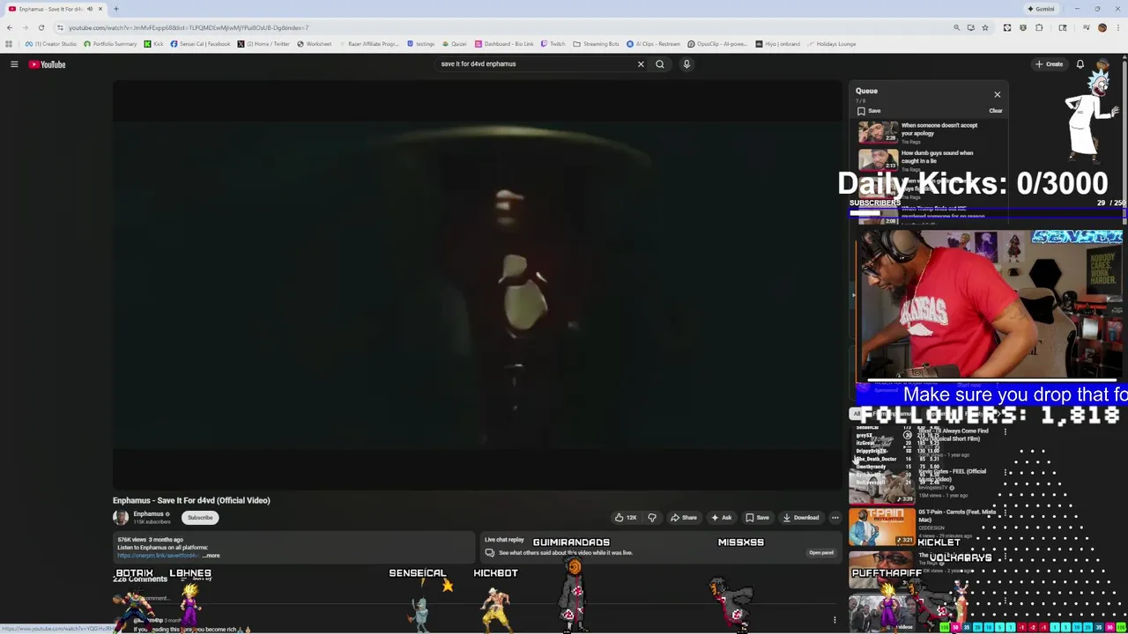The height and width of the screenshot is (634, 1128).
Task: Like the video with thumbs up
Action: (625, 518)
